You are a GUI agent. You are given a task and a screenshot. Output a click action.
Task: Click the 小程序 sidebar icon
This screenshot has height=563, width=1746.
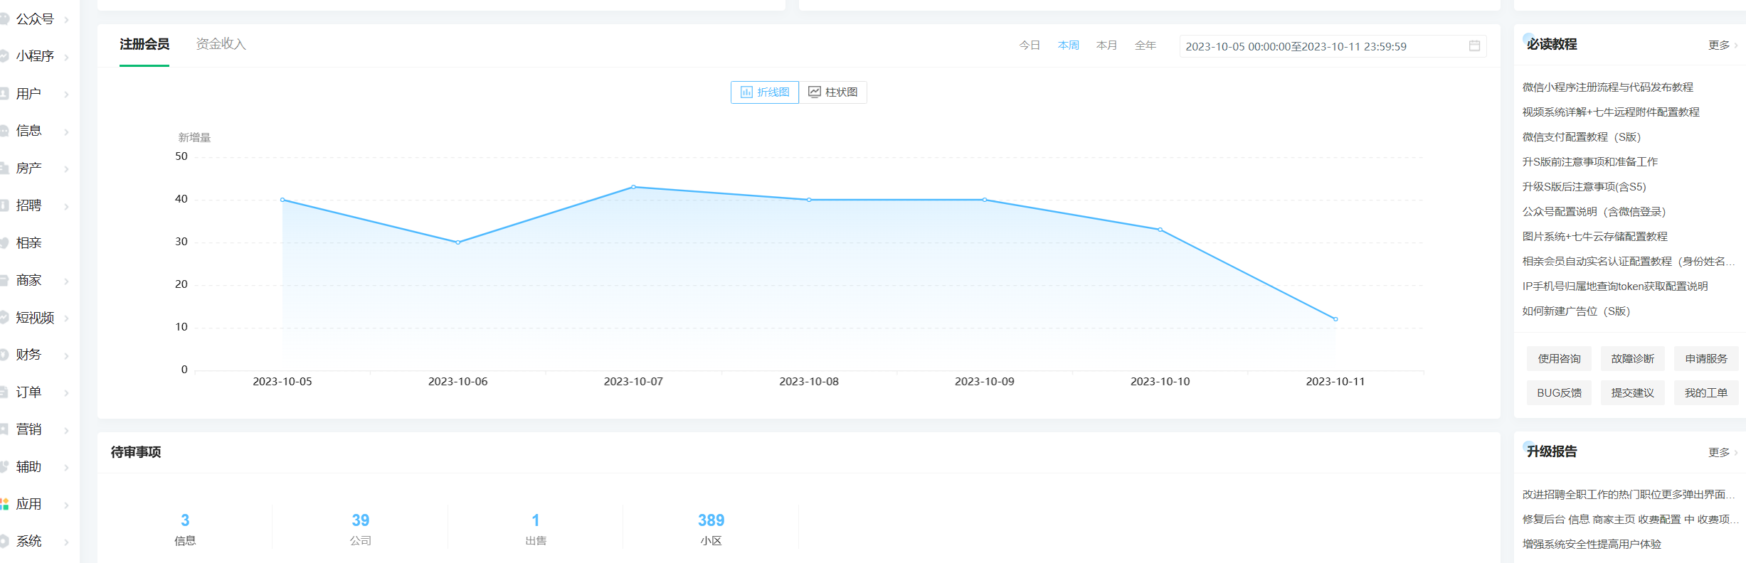(4, 56)
